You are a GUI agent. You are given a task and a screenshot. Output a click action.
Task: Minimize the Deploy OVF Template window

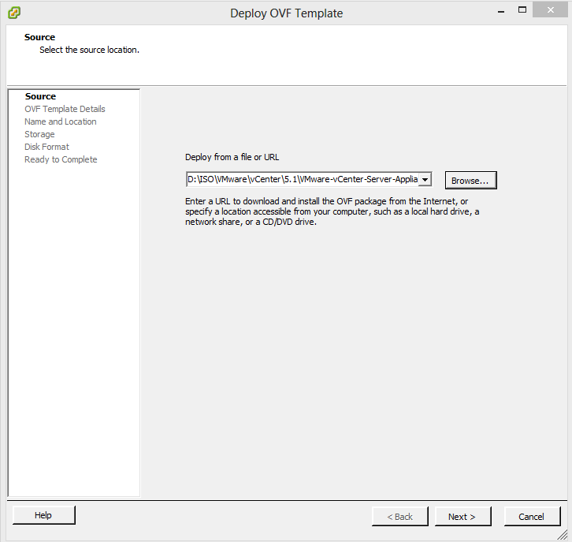pos(501,10)
